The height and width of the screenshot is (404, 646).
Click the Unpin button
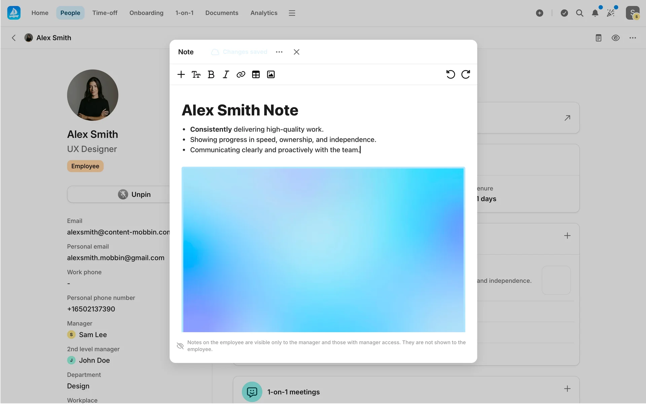pos(135,194)
